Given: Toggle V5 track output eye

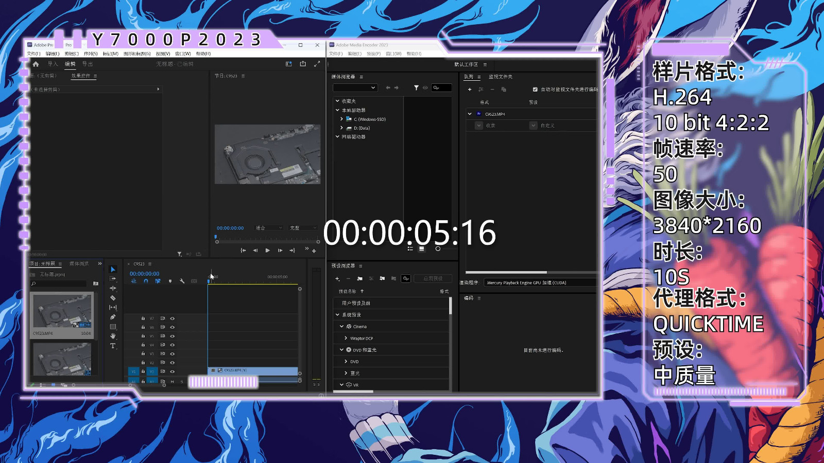Looking at the screenshot, I should click(173, 336).
